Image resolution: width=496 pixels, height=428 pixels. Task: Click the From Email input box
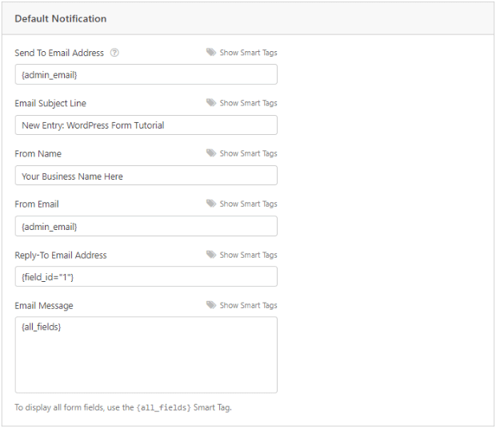(x=146, y=226)
